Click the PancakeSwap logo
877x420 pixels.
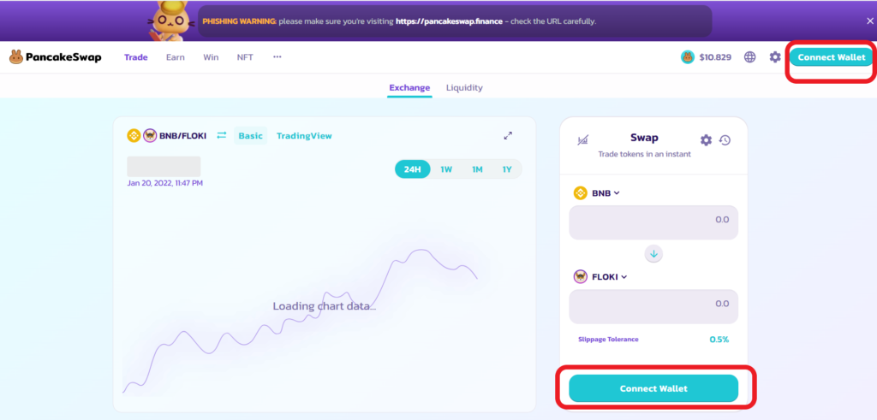tap(56, 57)
